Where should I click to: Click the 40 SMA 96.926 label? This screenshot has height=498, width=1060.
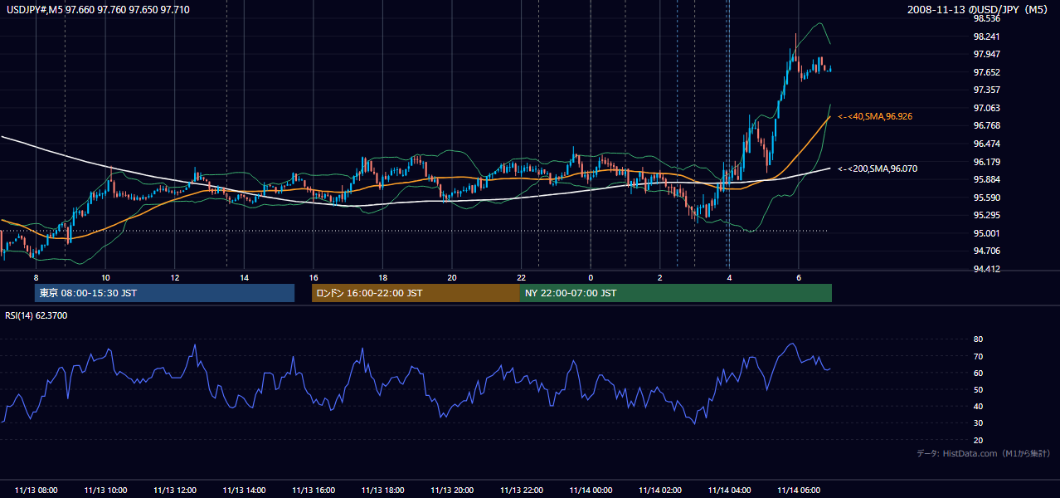pyautogui.click(x=876, y=117)
